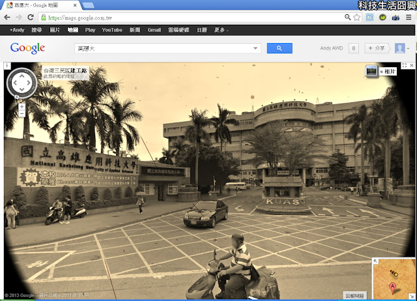This screenshot has width=417, height=301.
Task: Pan Street View left with the compass arrow
Action: (15, 83)
